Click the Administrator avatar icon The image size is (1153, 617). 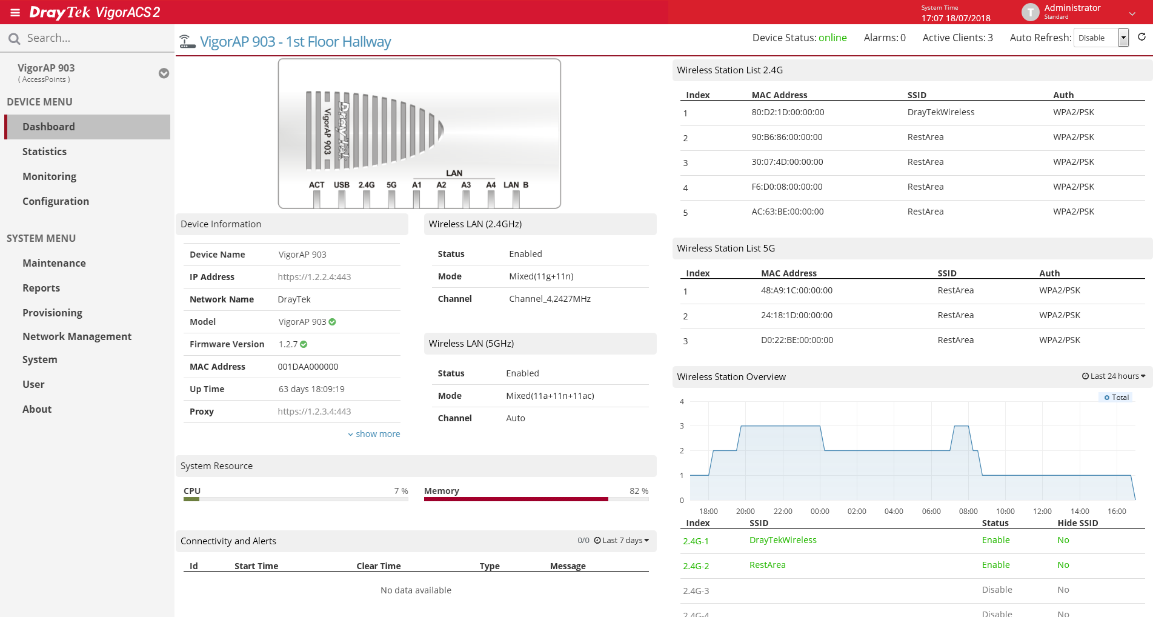click(1030, 12)
